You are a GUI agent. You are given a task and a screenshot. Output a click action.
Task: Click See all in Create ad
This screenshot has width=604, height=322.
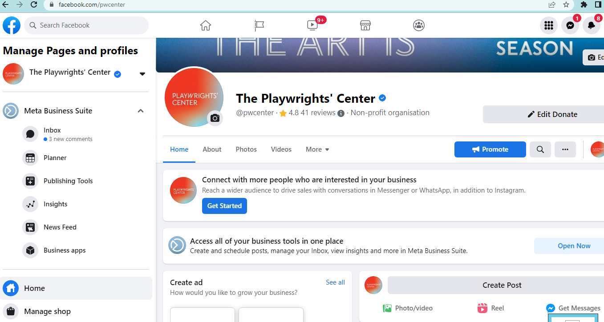click(x=335, y=282)
